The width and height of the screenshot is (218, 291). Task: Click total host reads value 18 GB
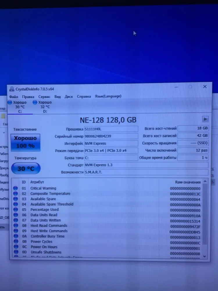(193, 128)
